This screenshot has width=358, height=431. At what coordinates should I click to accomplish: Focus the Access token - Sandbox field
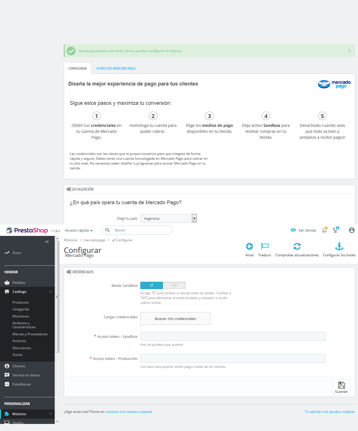pyautogui.click(x=233, y=336)
